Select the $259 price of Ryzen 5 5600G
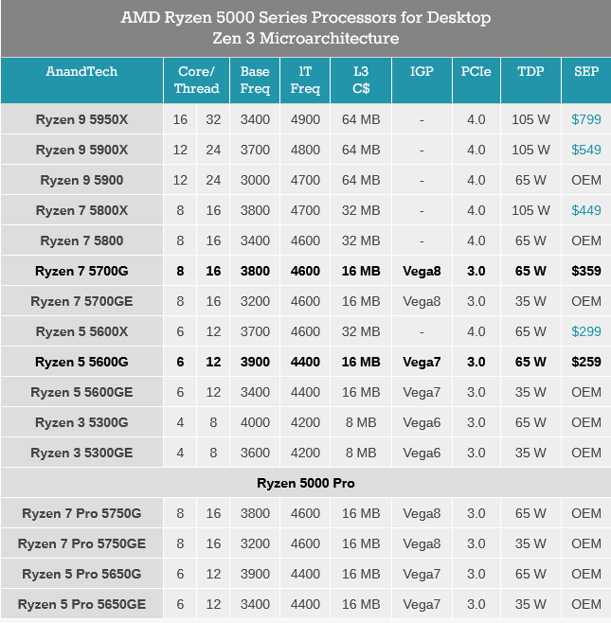 (586, 362)
